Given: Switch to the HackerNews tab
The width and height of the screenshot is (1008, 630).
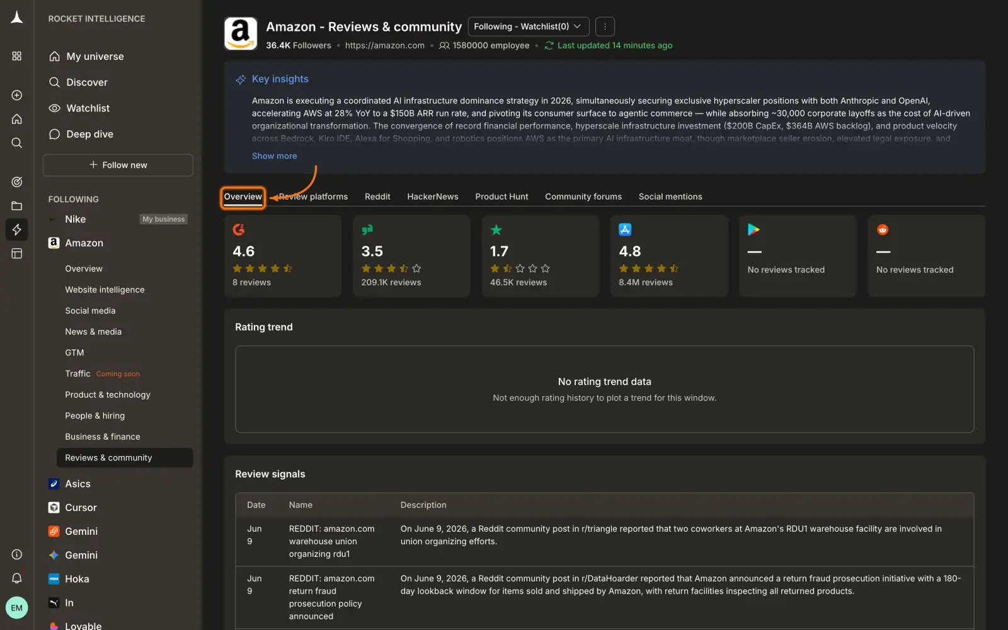Looking at the screenshot, I should click(x=433, y=197).
